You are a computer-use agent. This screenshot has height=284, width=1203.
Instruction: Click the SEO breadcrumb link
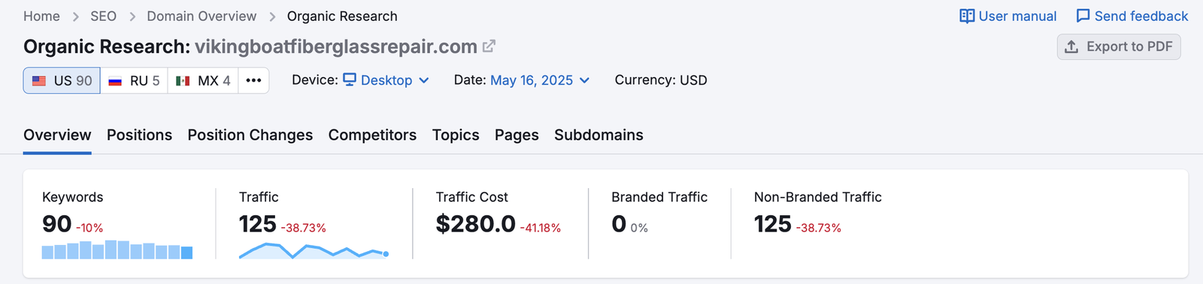103,16
